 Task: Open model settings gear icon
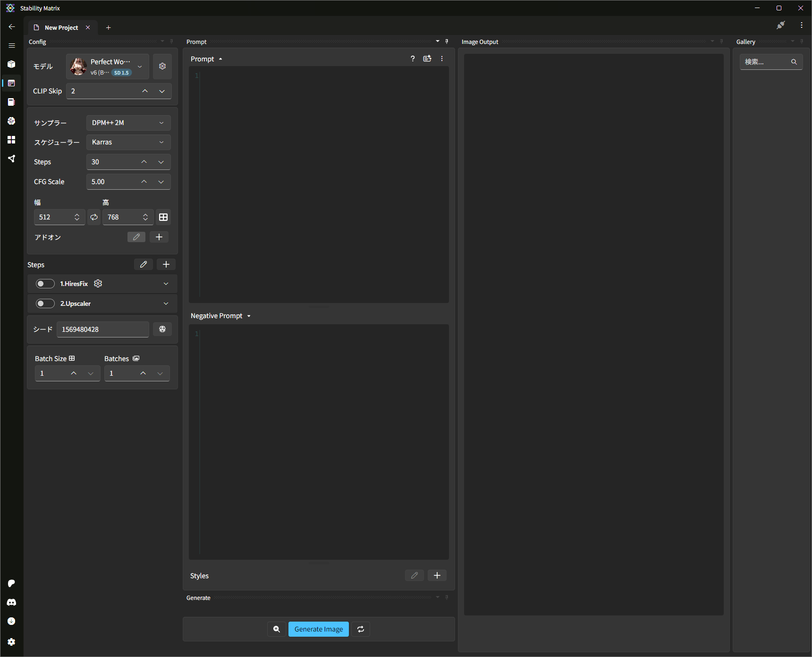(162, 67)
